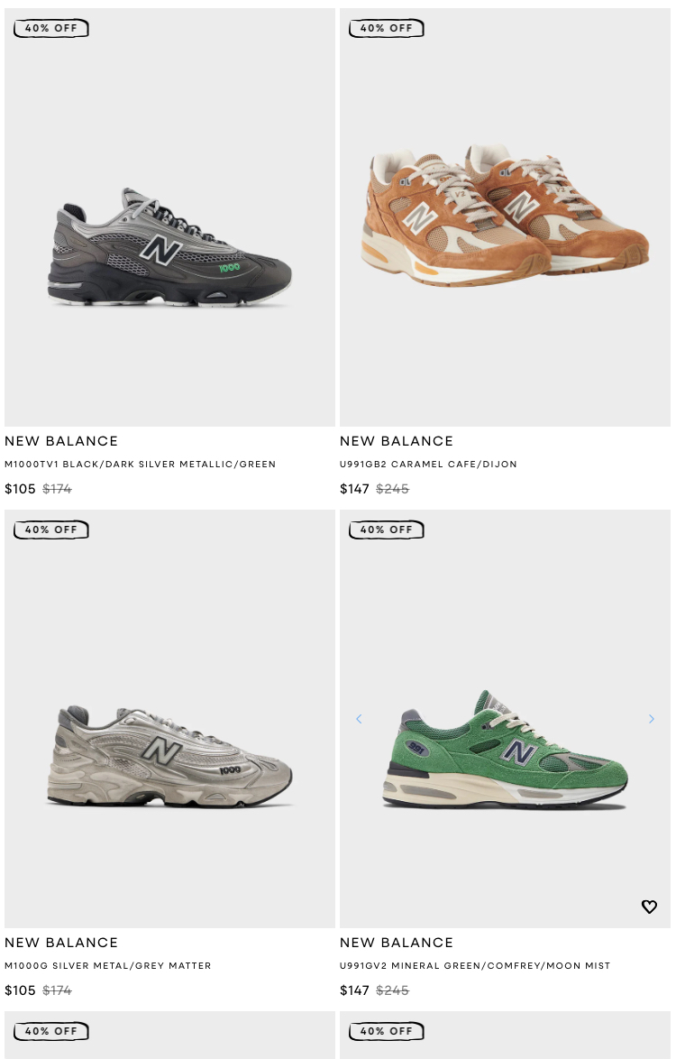Click New Balance brand above M1000TV1
676x1059 pixels.
tap(61, 441)
